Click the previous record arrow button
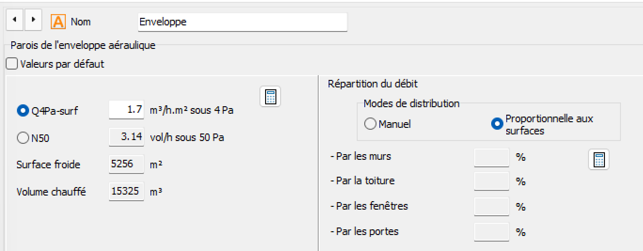 [x=14, y=22]
